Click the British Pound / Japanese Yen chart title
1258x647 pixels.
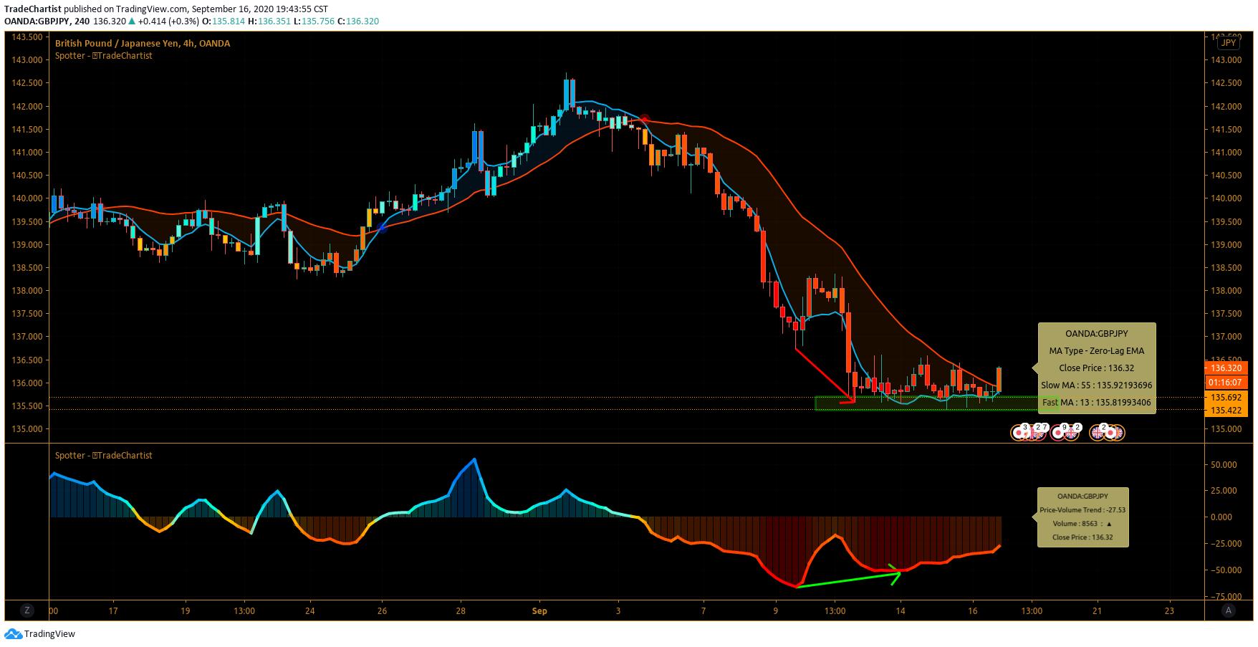[x=143, y=44]
